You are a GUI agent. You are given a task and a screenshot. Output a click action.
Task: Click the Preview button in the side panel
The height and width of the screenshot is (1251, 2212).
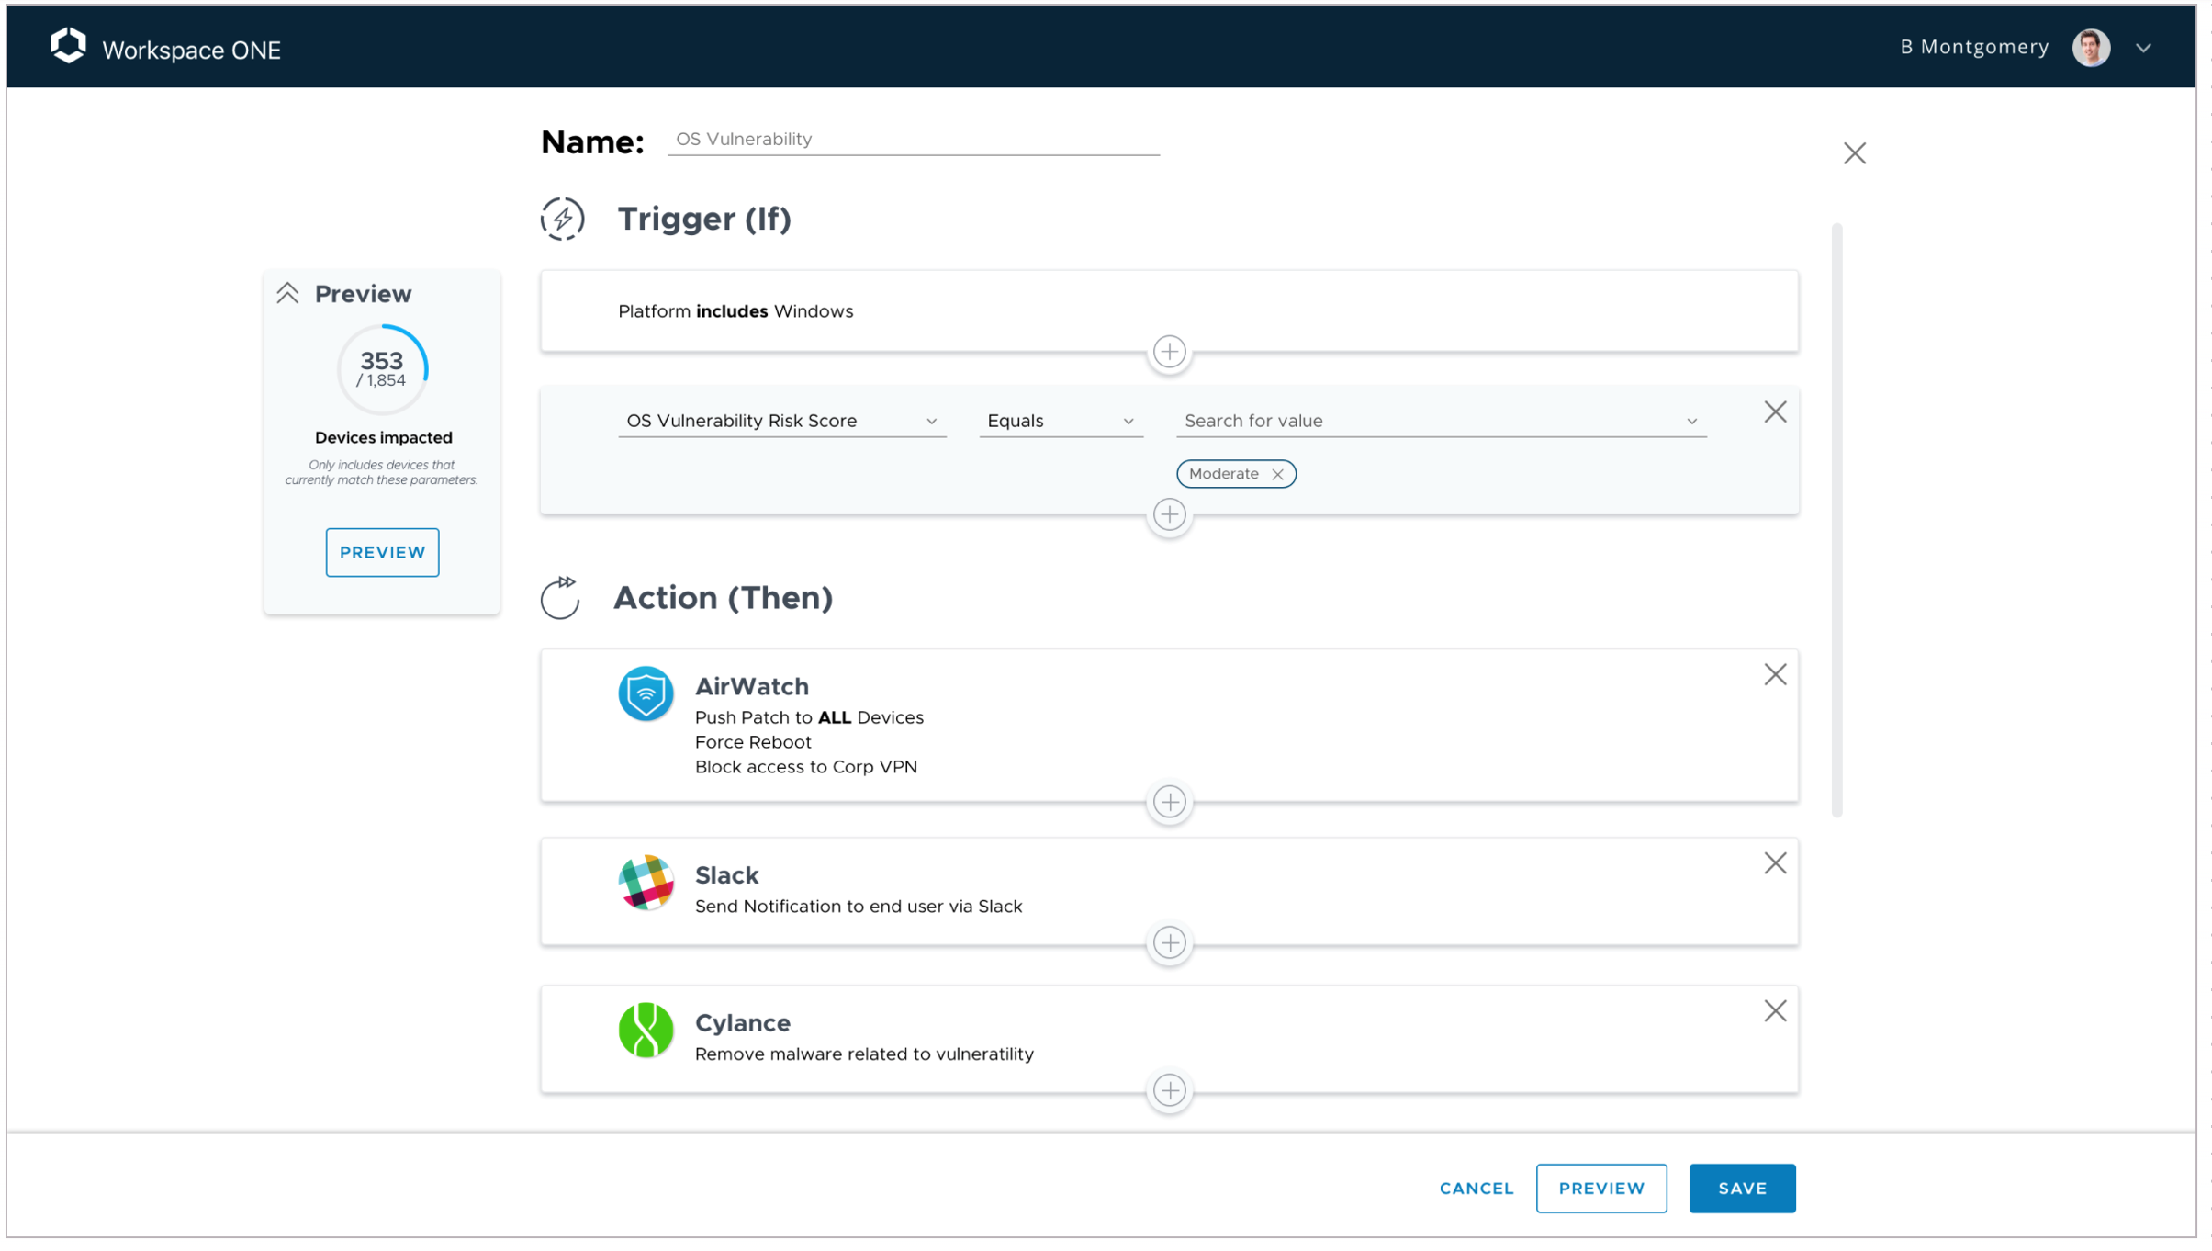point(382,552)
